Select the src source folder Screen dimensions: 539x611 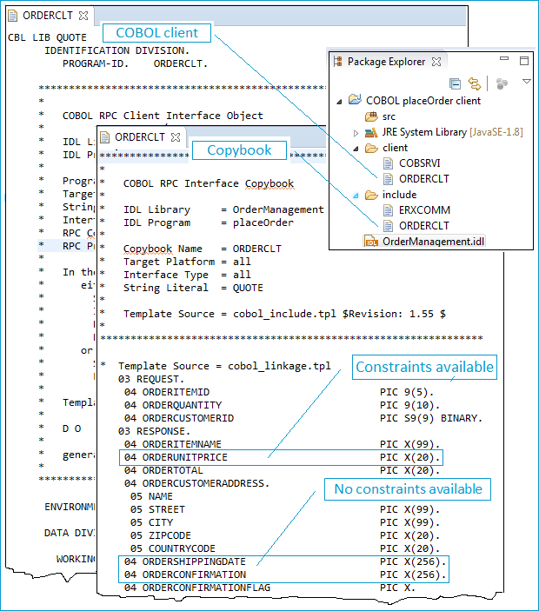click(389, 116)
